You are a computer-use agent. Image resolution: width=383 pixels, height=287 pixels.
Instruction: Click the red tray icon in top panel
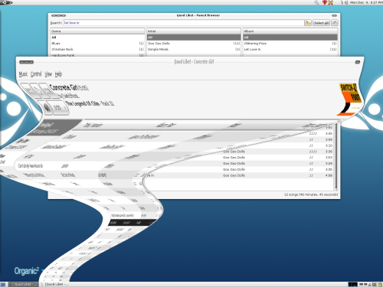[x=325, y=2]
